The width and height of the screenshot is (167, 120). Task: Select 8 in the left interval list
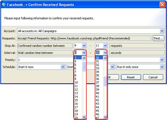(78, 75)
